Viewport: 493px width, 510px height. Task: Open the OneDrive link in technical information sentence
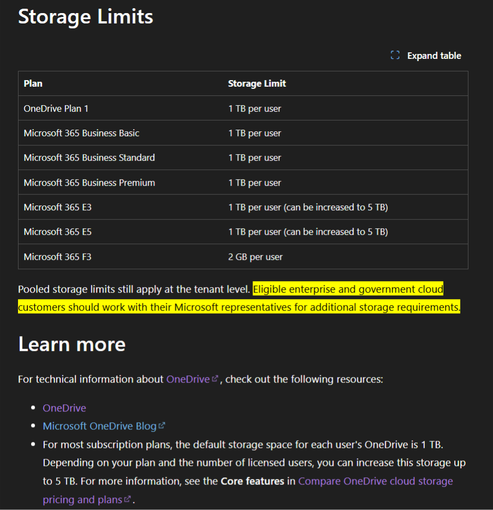[188, 379]
